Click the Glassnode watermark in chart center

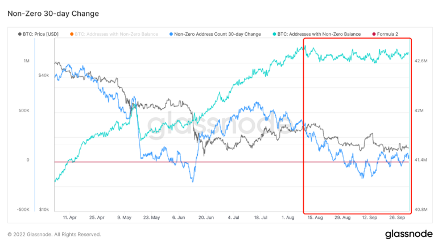tap(222, 126)
